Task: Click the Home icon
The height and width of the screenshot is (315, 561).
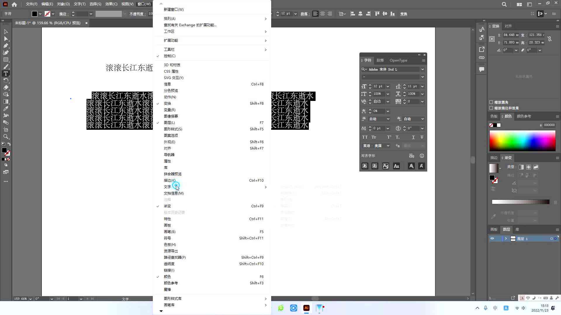Action: coord(14,4)
